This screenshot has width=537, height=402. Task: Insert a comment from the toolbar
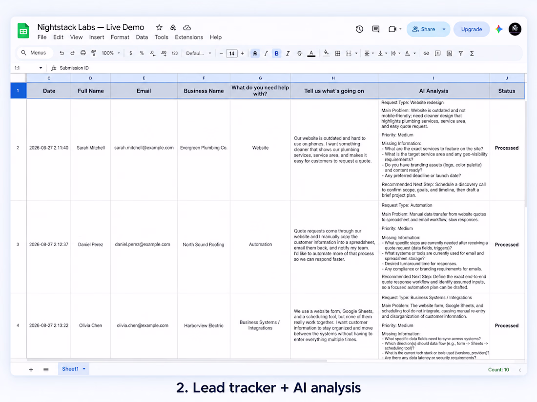click(x=438, y=53)
